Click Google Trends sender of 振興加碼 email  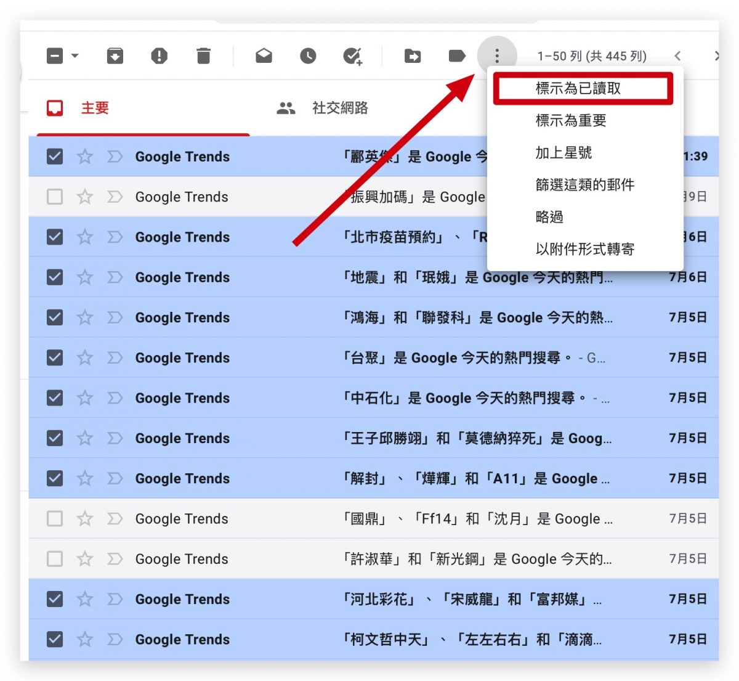point(182,197)
